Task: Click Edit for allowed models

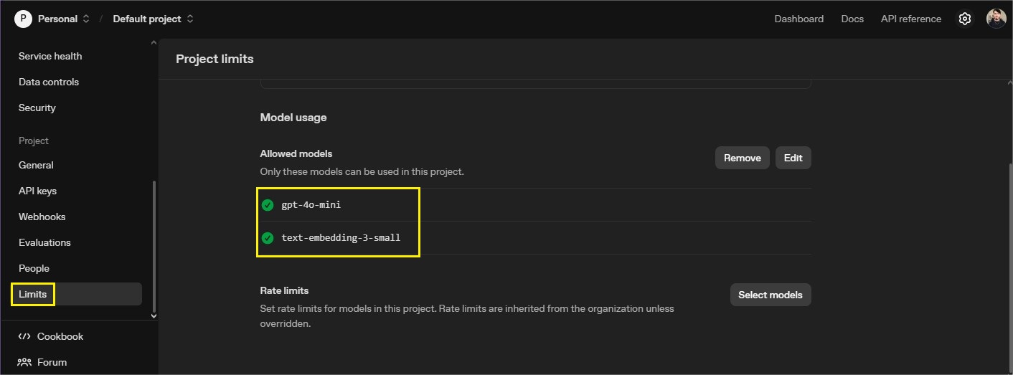Action: click(793, 158)
